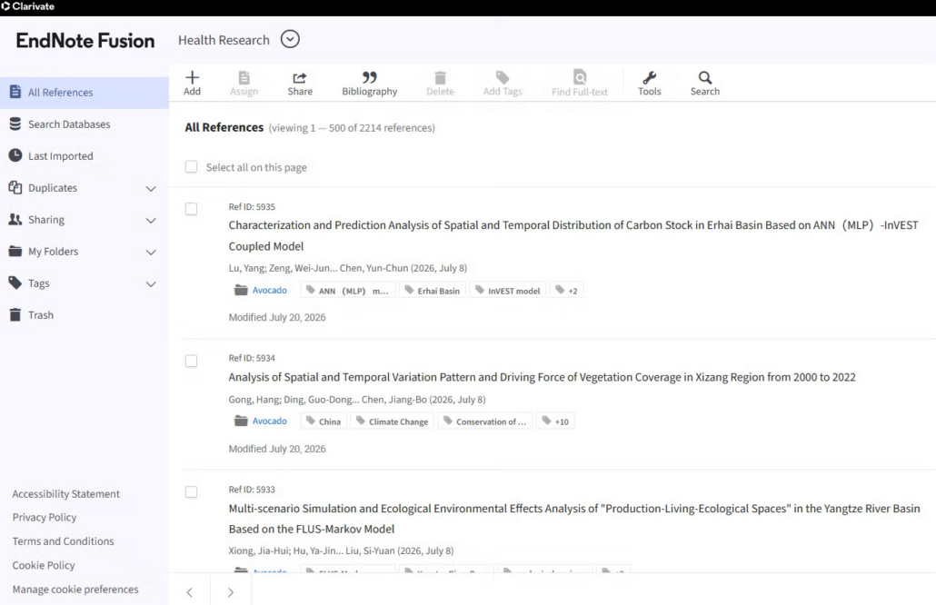The width and height of the screenshot is (936, 605).
Task: Open the Accessibility Statement link
Action: [x=65, y=494]
